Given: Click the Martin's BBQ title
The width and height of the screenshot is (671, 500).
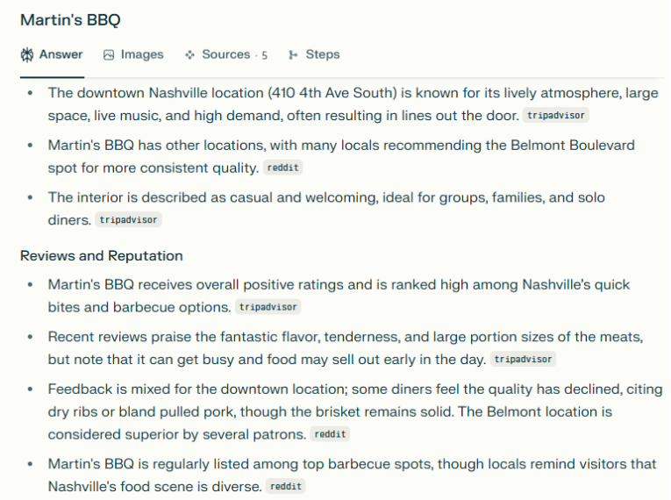Looking at the screenshot, I should 70,19.
